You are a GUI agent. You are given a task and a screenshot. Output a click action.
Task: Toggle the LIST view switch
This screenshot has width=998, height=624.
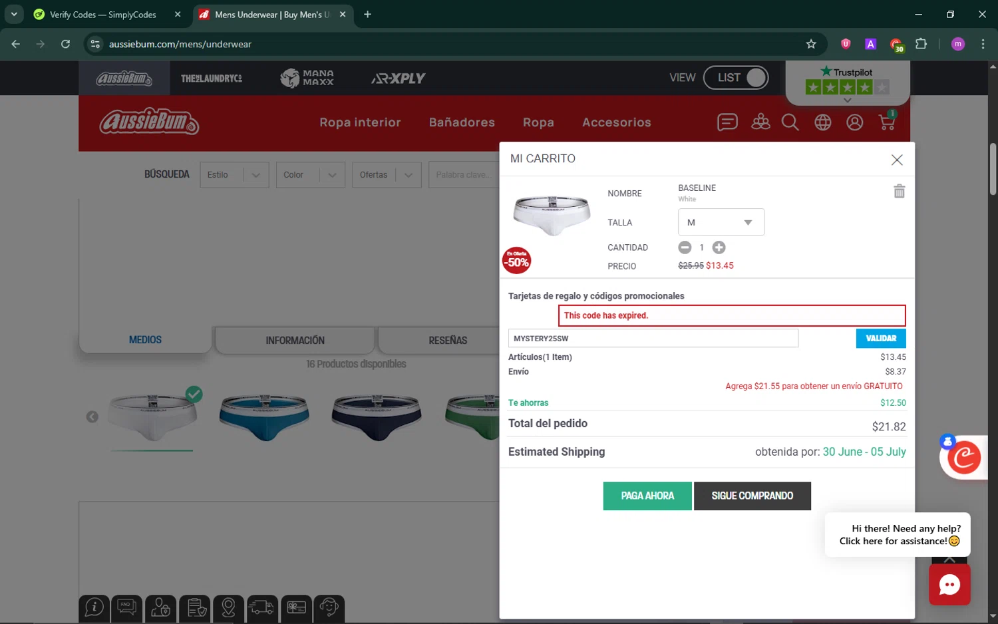click(736, 78)
